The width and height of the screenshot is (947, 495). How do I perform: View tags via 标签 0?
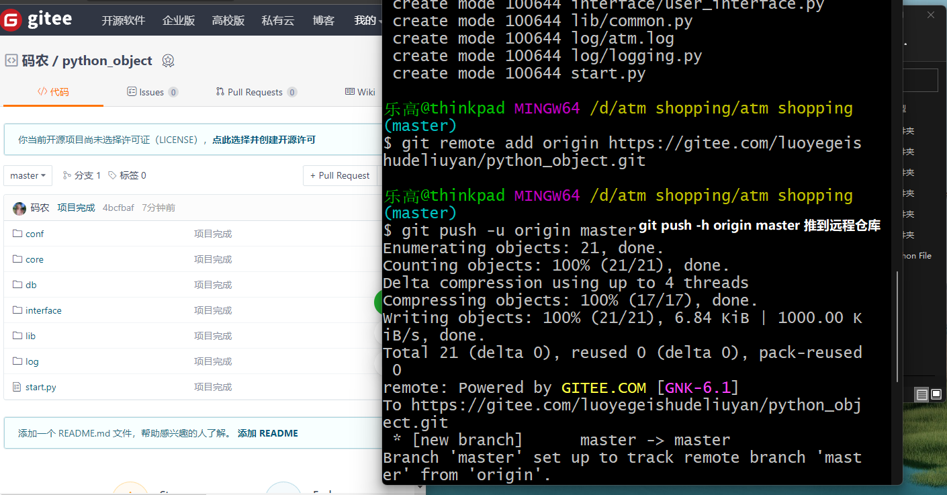coord(127,175)
